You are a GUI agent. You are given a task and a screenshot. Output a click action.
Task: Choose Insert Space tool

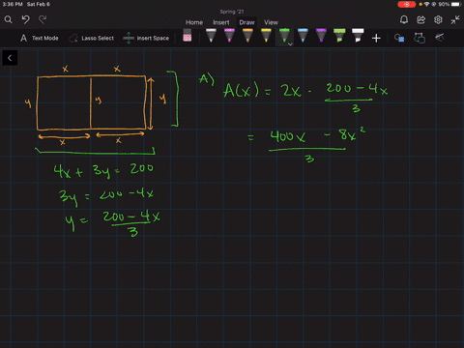coord(146,38)
